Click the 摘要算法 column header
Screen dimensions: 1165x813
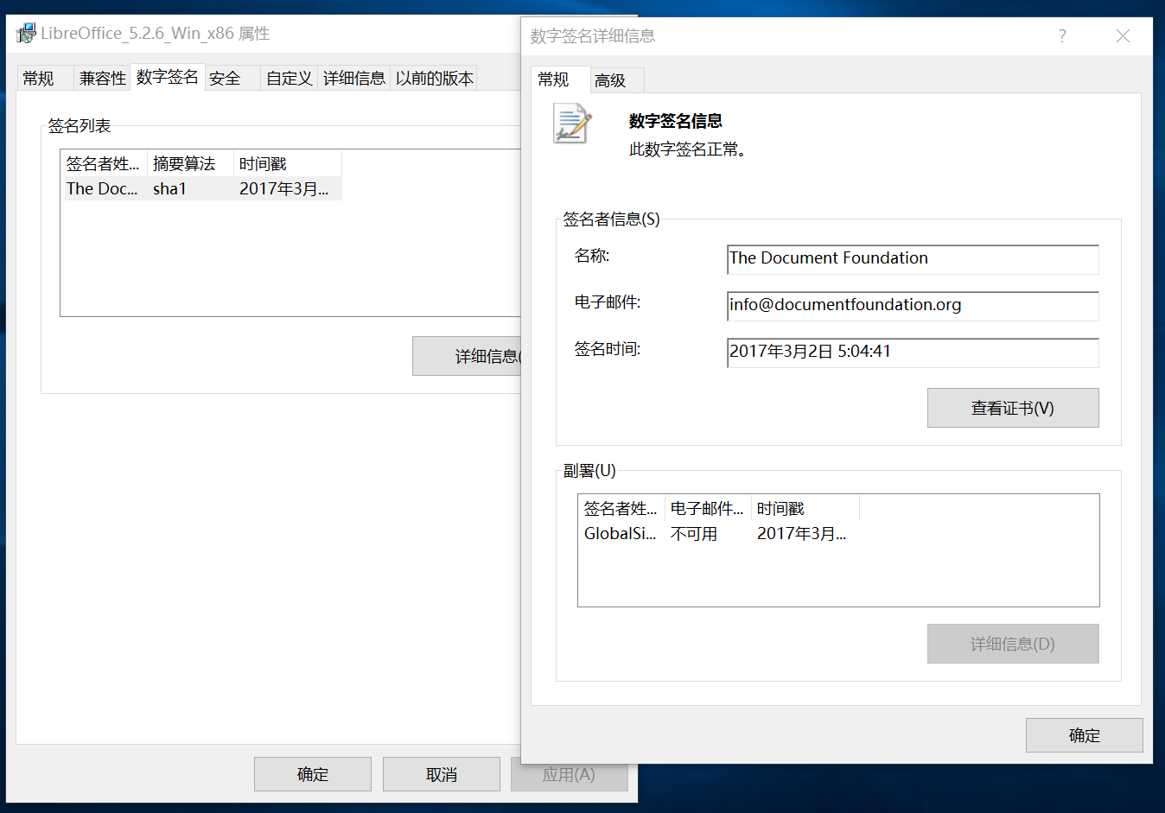click(x=190, y=163)
